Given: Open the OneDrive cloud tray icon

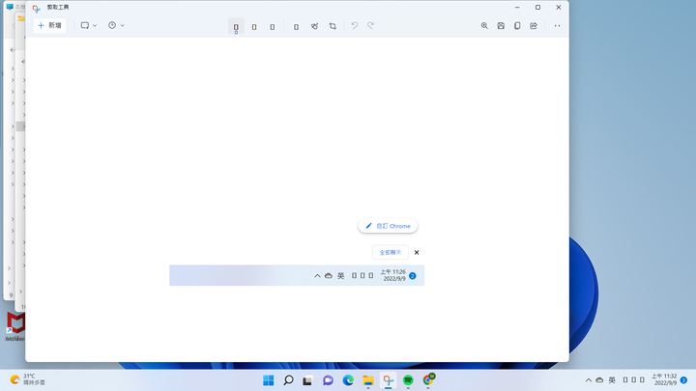Looking at the screenshot, I should pos(599,380).
